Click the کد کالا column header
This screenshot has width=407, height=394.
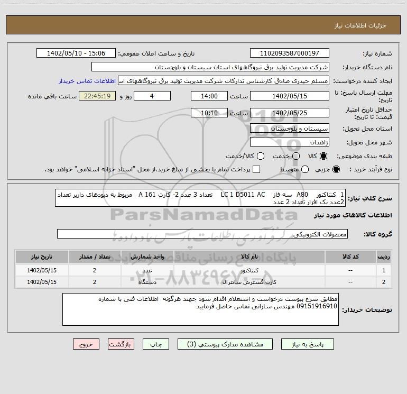tap(350, 256)
